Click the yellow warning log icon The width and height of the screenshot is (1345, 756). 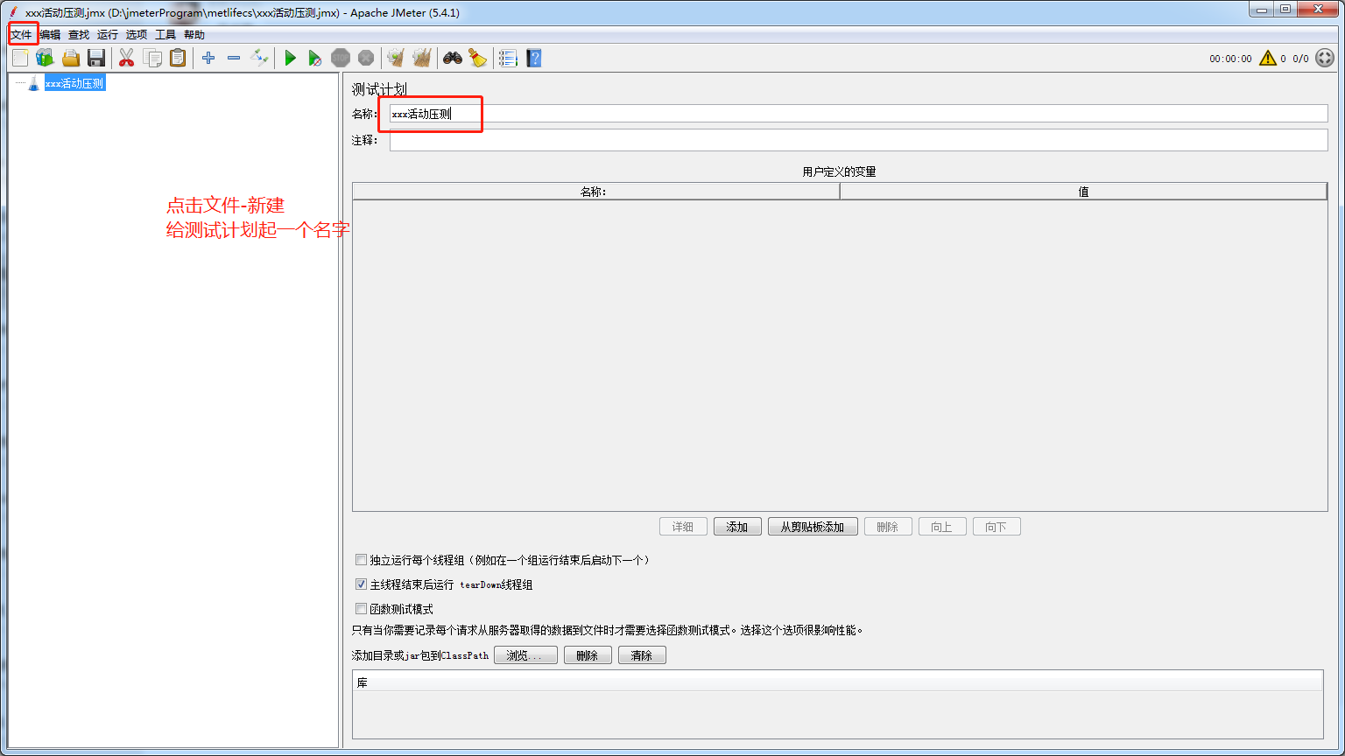coord(1268,59)
